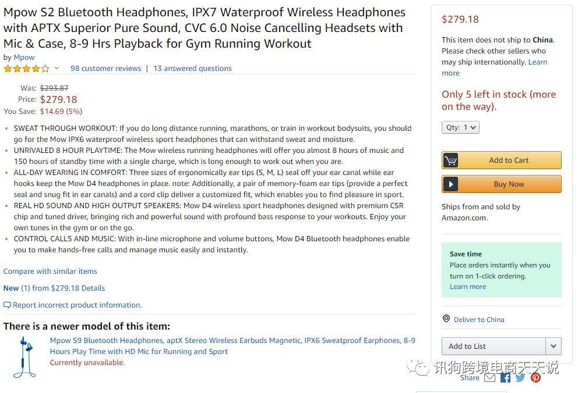
Task: Click the location pin delivery icon
Action: click(446, 319)
